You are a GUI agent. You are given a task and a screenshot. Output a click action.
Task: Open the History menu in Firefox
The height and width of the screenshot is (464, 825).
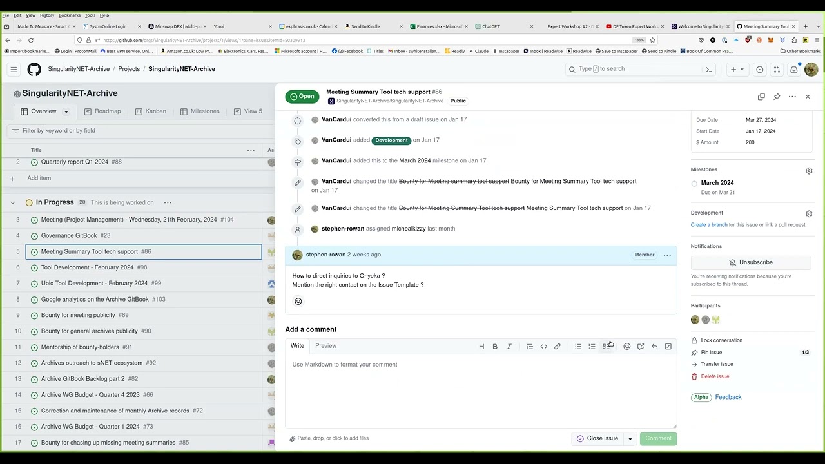pyautogui.click(x=47, y=15)
